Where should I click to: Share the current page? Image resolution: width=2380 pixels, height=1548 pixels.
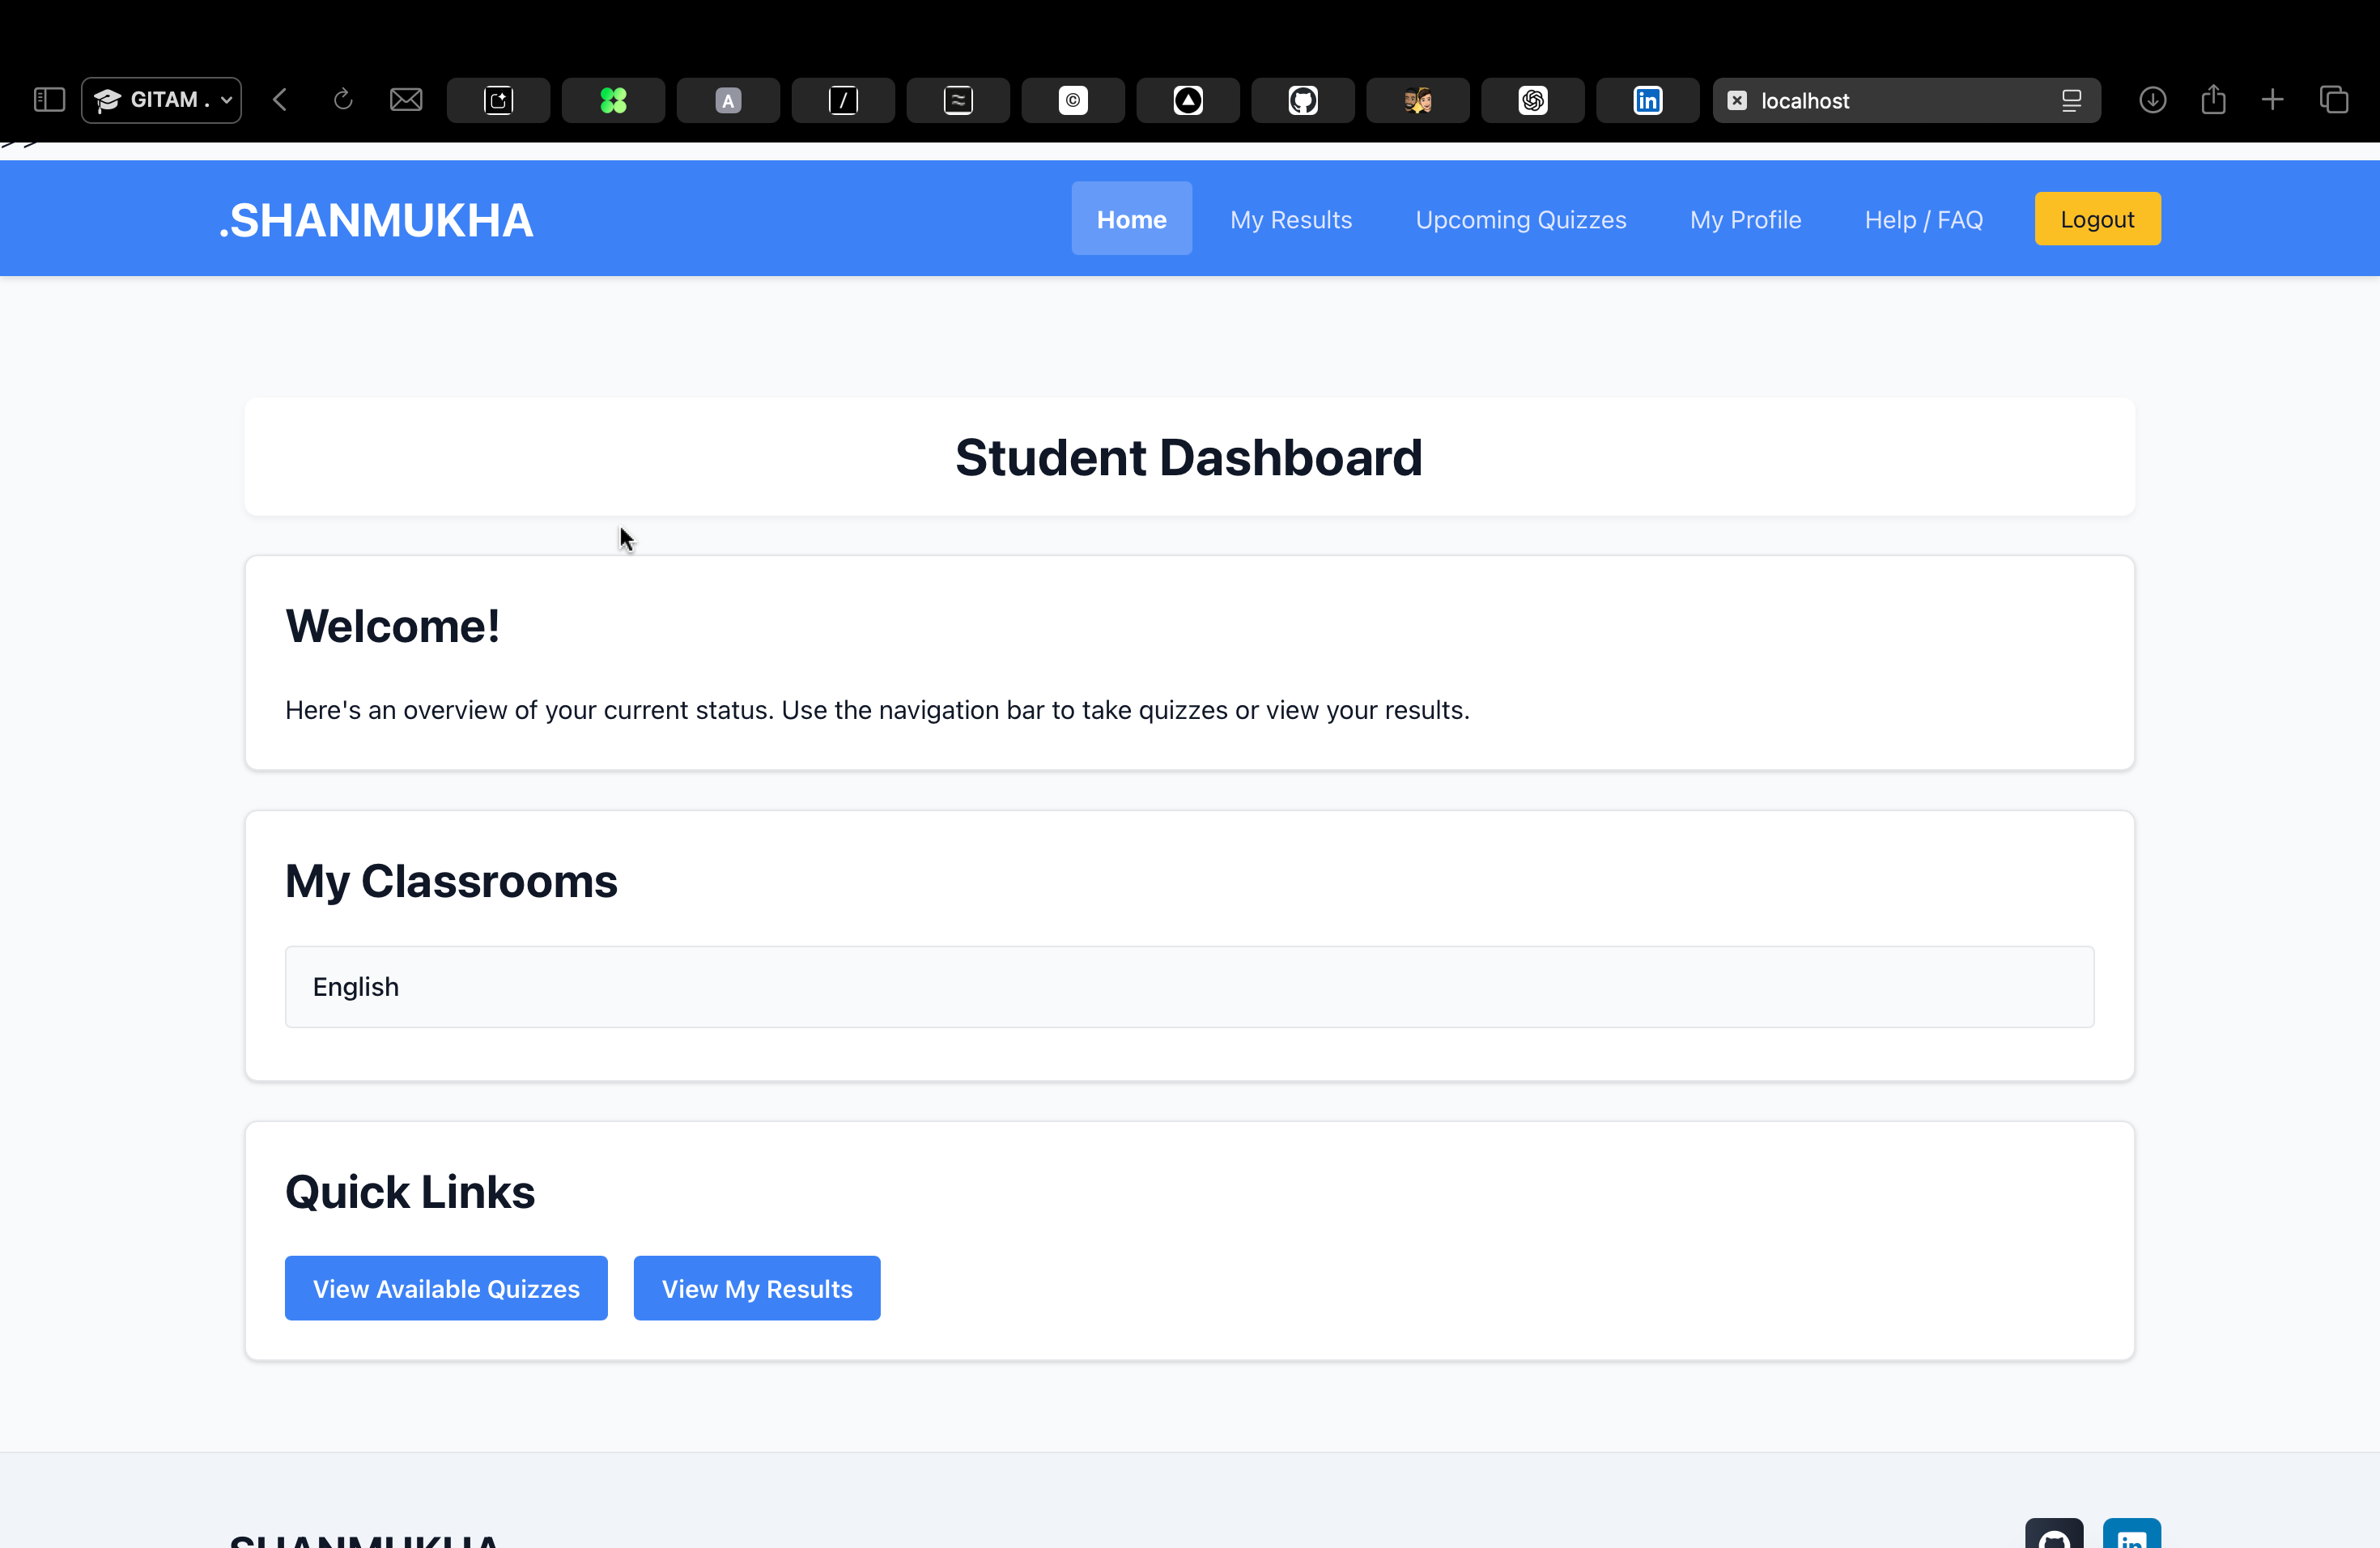click(x=2213, y=100)
